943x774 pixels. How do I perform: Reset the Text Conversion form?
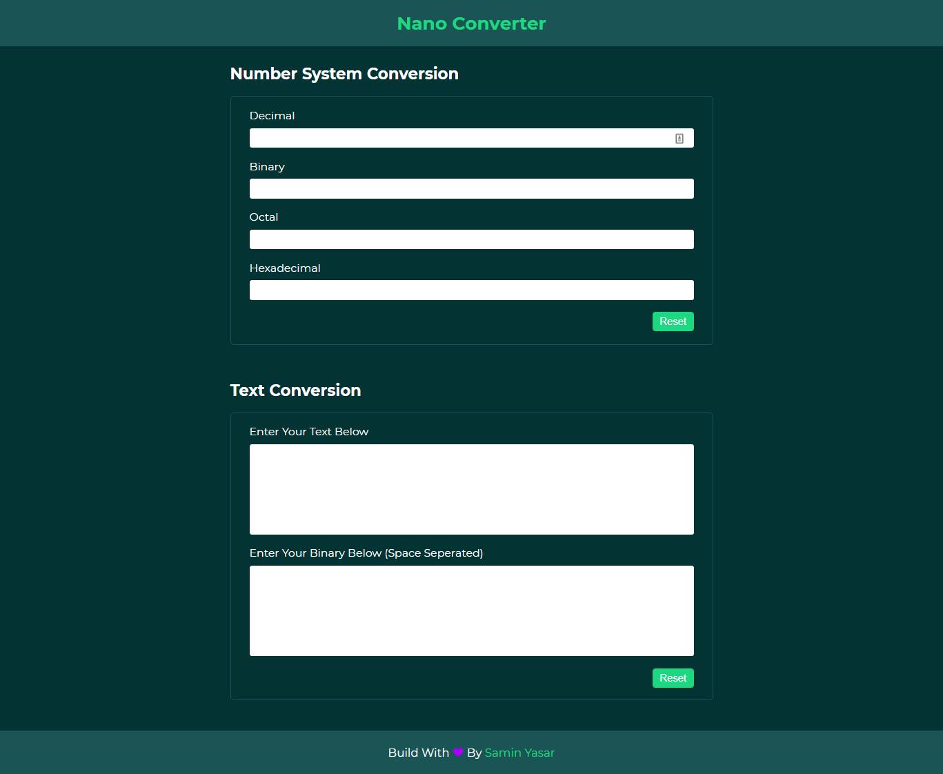[673, 678]
